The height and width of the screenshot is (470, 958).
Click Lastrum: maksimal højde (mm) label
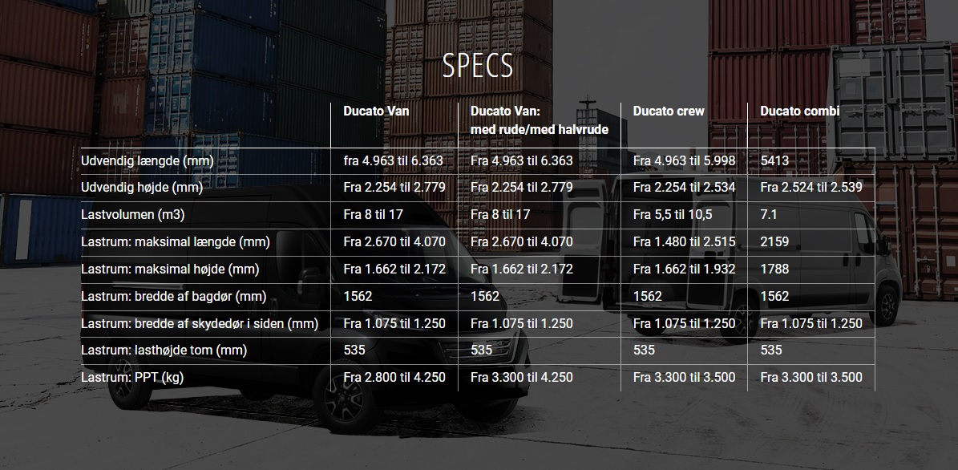point(170,269)
